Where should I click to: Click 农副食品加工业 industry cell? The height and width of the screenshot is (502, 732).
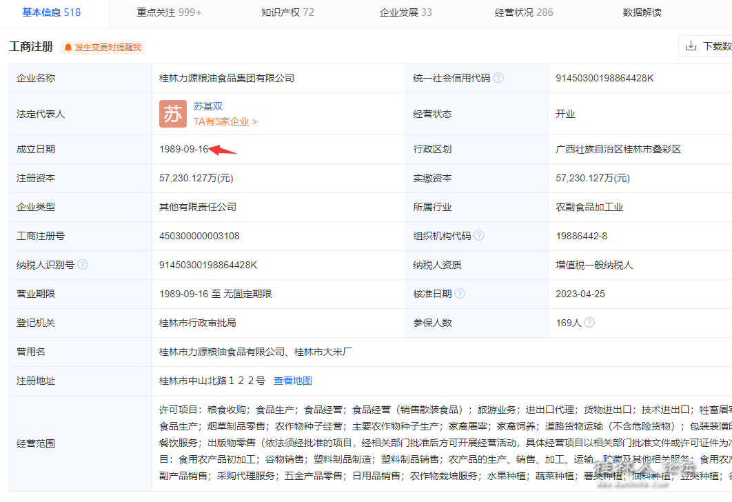[x=589, y=207]
